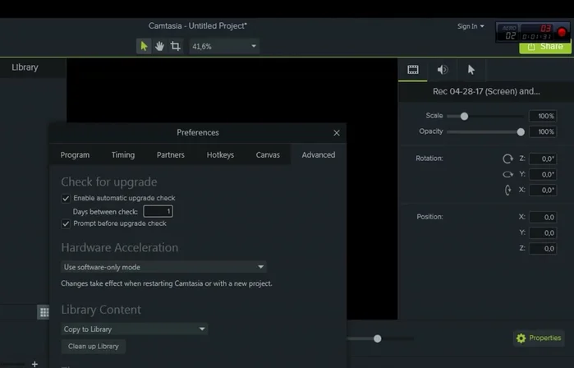Click the green Share button

click(x=545, y=47)
